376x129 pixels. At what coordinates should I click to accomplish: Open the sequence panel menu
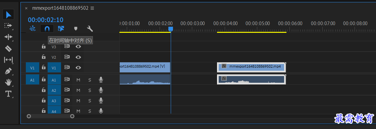[x=92, y=8]
